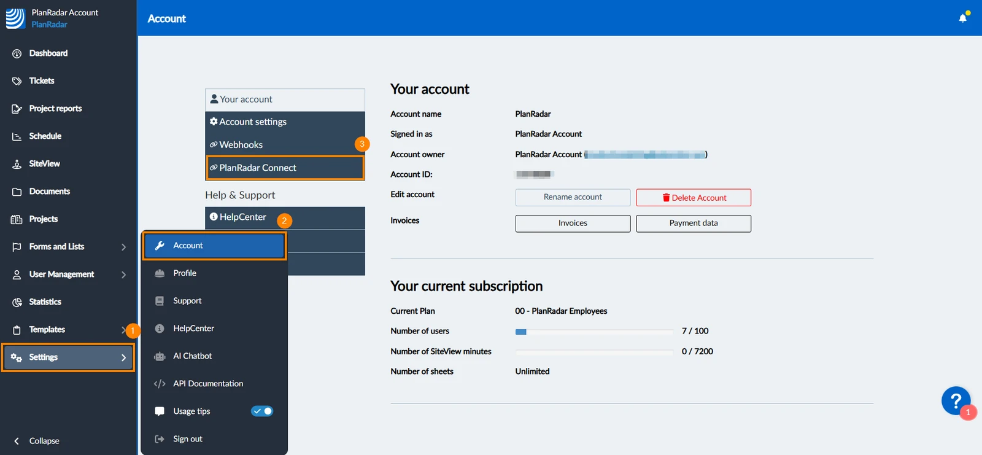Open the Webhooks section
982x455 pixels.
coord(285,145)
